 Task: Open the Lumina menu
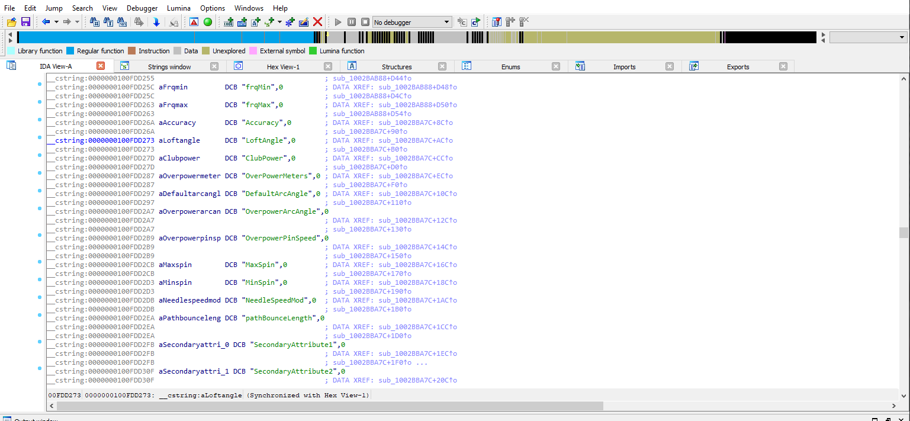(179, 8)
